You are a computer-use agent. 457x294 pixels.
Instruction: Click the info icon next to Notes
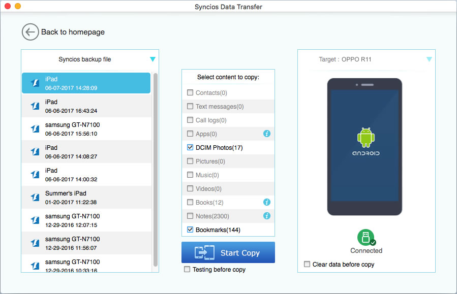[267, 216]
